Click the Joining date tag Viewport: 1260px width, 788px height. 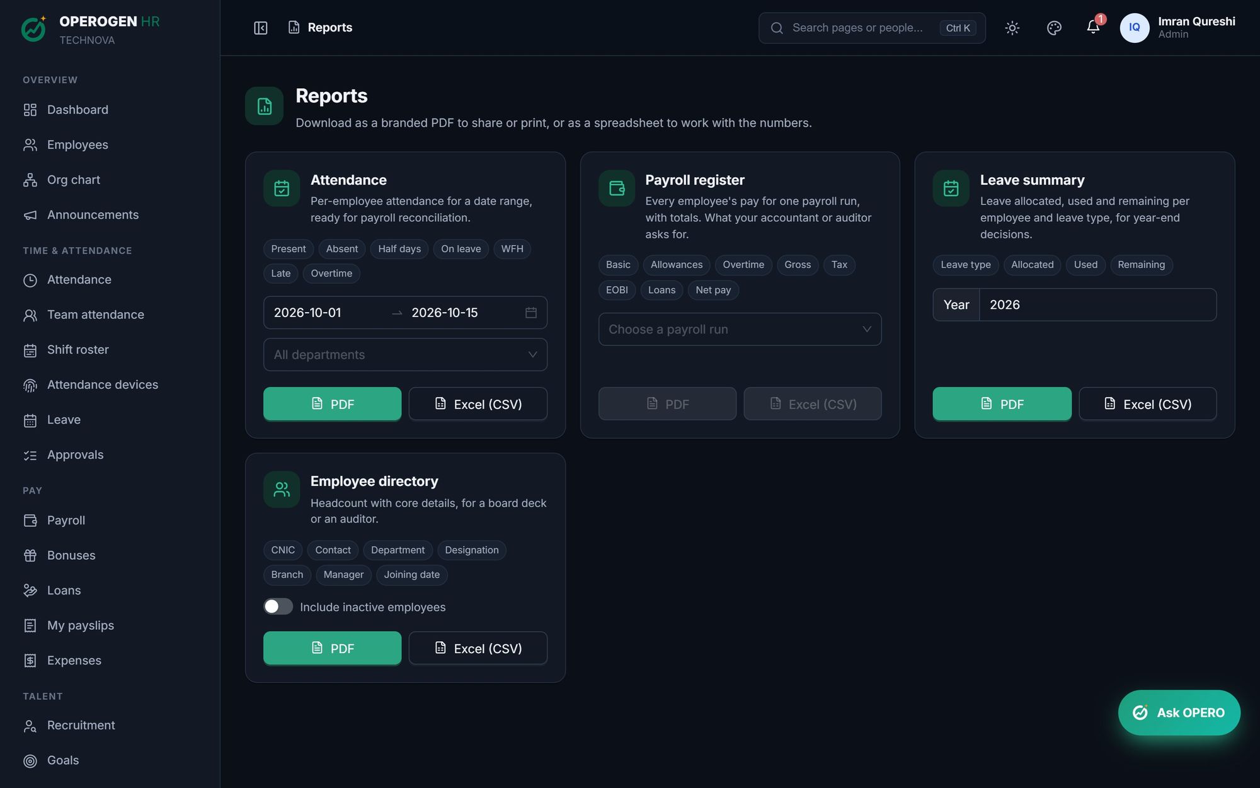pos(412,575)
